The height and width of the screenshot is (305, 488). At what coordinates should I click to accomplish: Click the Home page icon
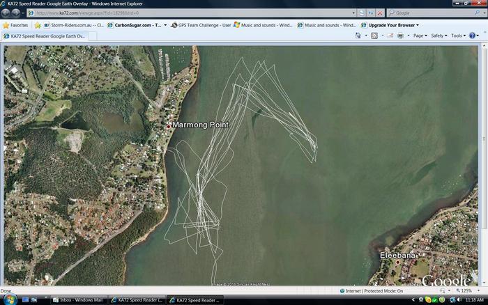pyautogui.click(x=358, y=36)
